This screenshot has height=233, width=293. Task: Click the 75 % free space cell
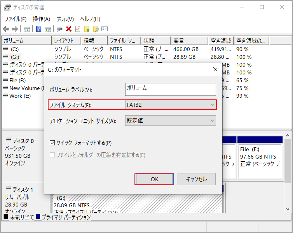point(242,88)
